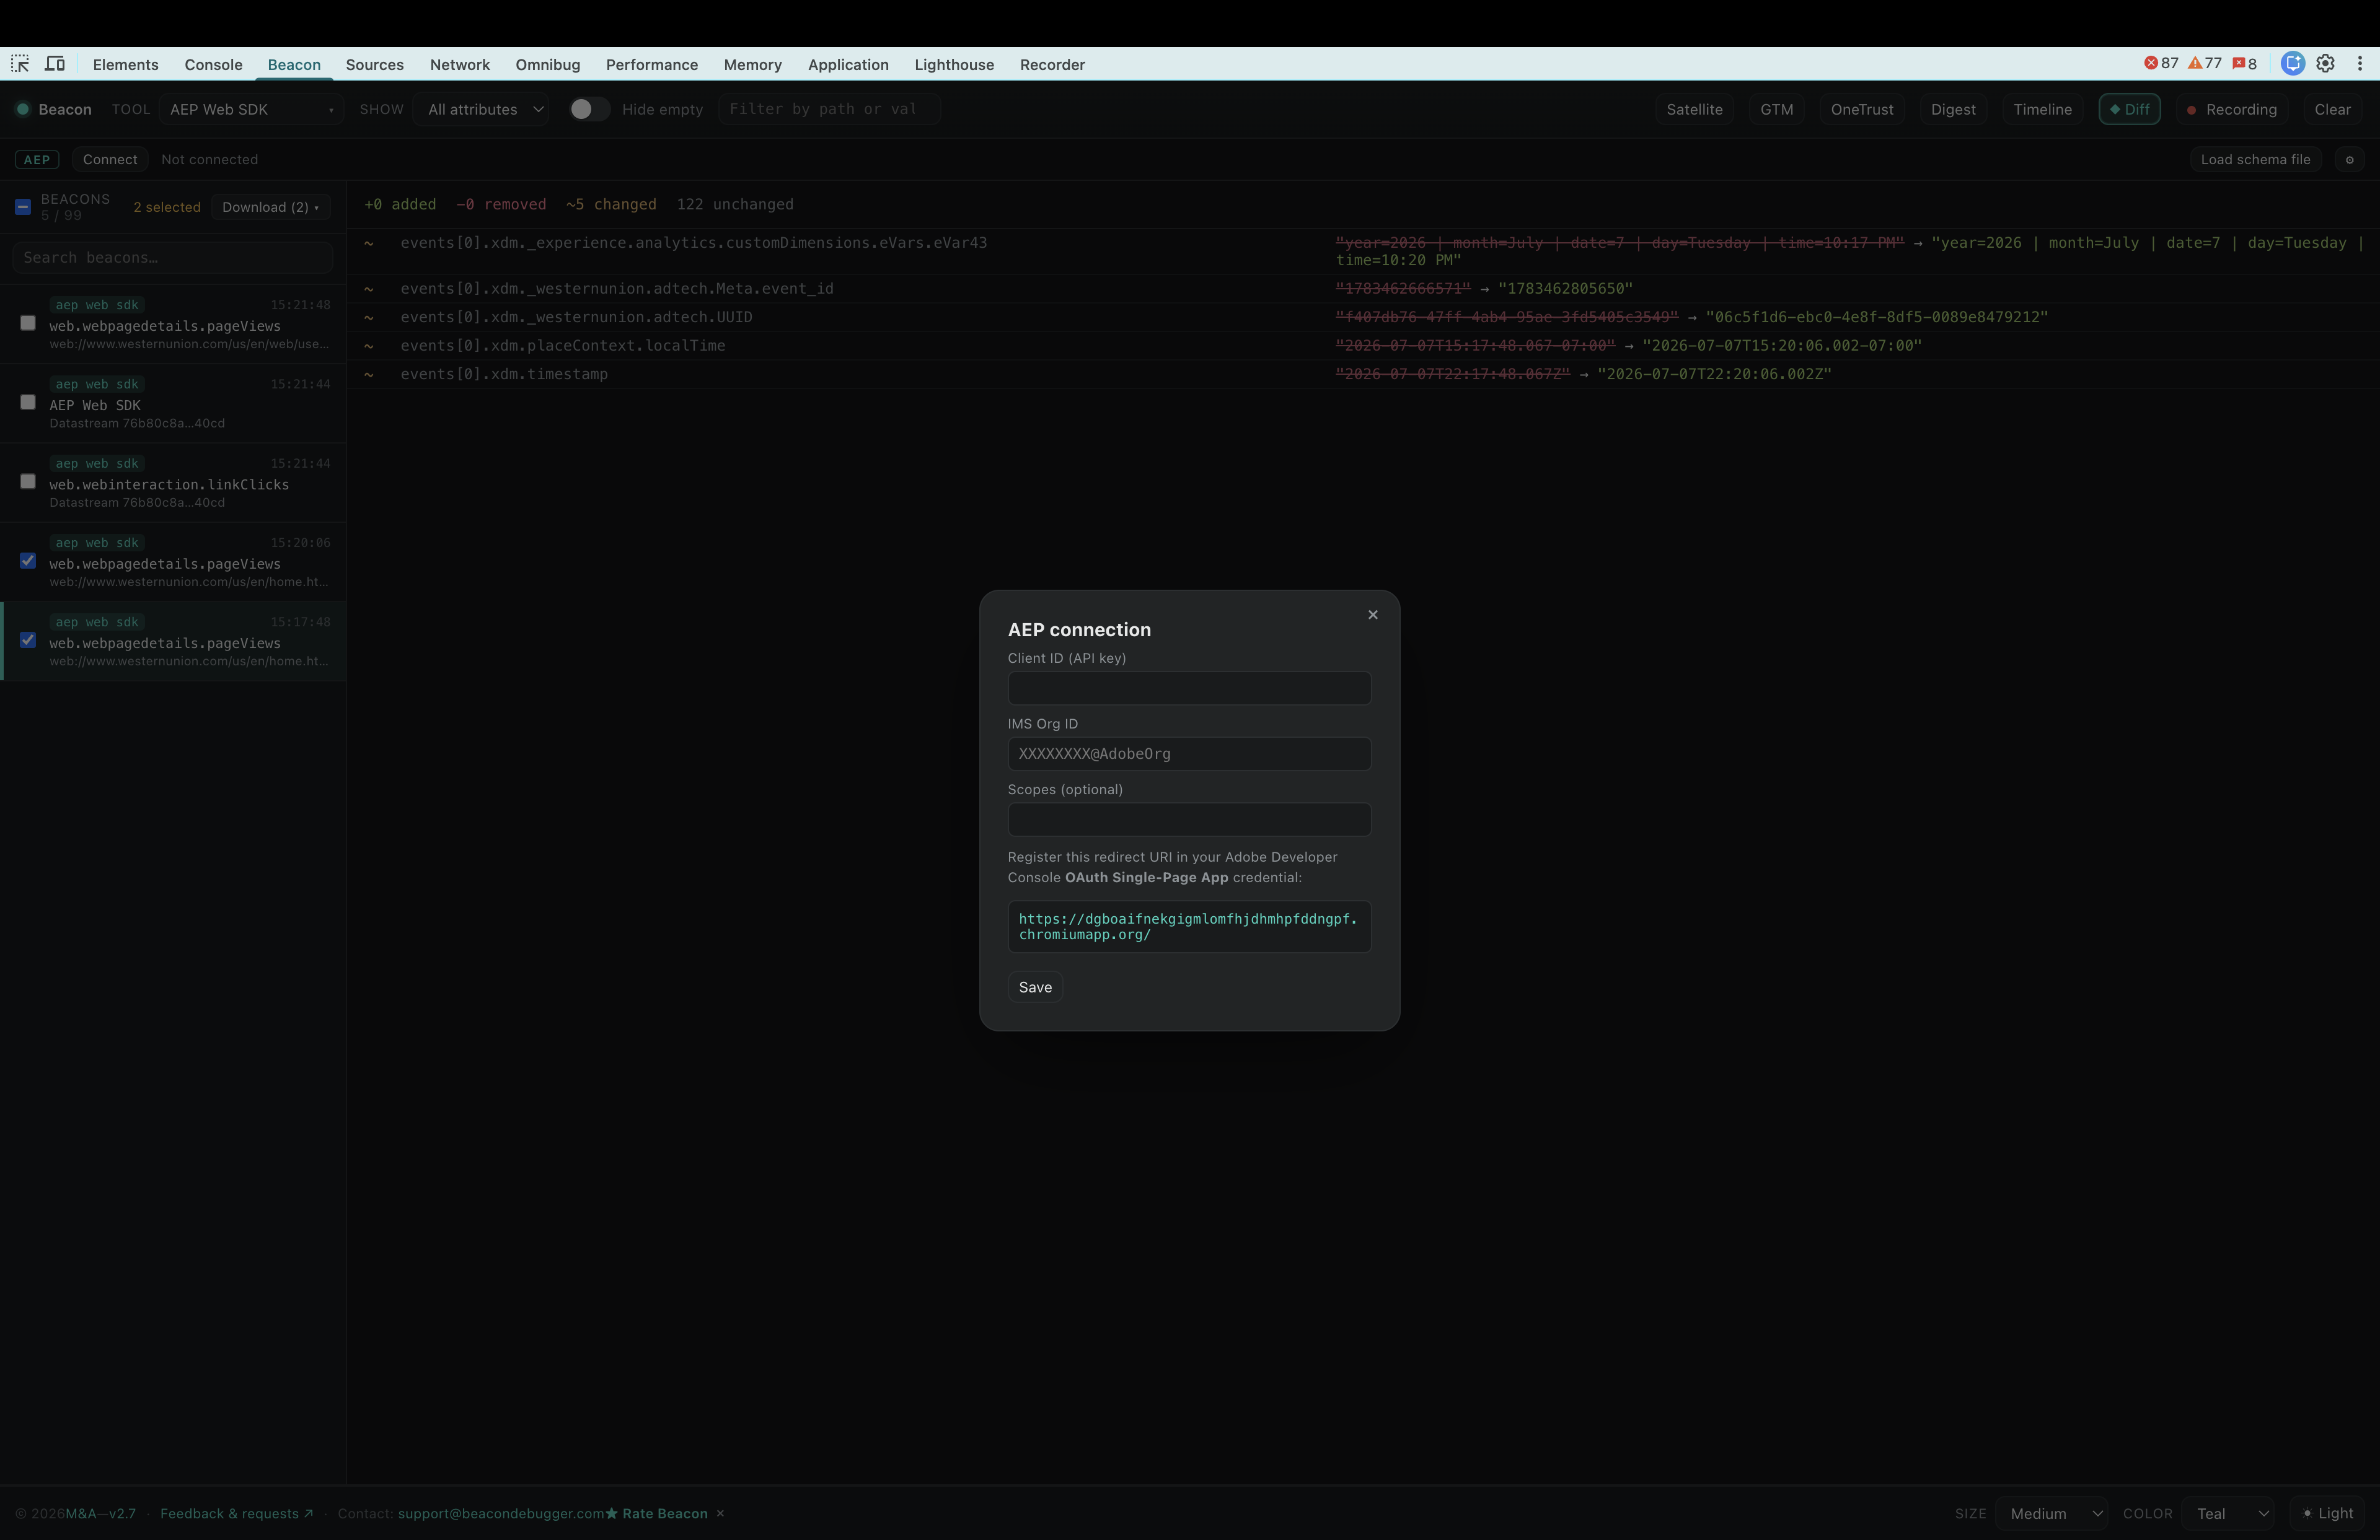Click the Load schema file button
Screen dimensions: 2380x1540
2255,160
